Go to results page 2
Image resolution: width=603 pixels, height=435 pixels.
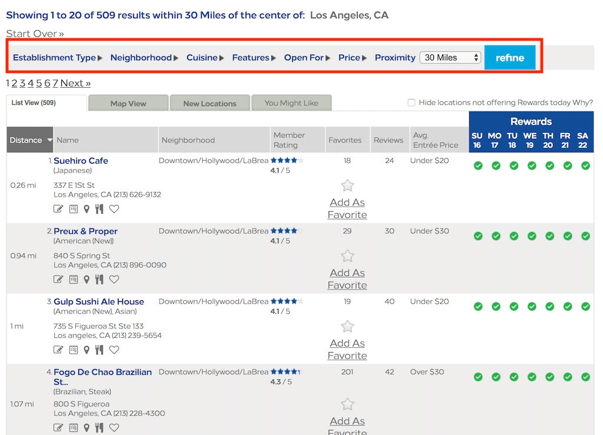(14, 83)
